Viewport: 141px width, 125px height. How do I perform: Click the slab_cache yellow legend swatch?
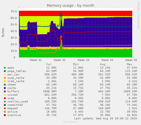point(5,81)
